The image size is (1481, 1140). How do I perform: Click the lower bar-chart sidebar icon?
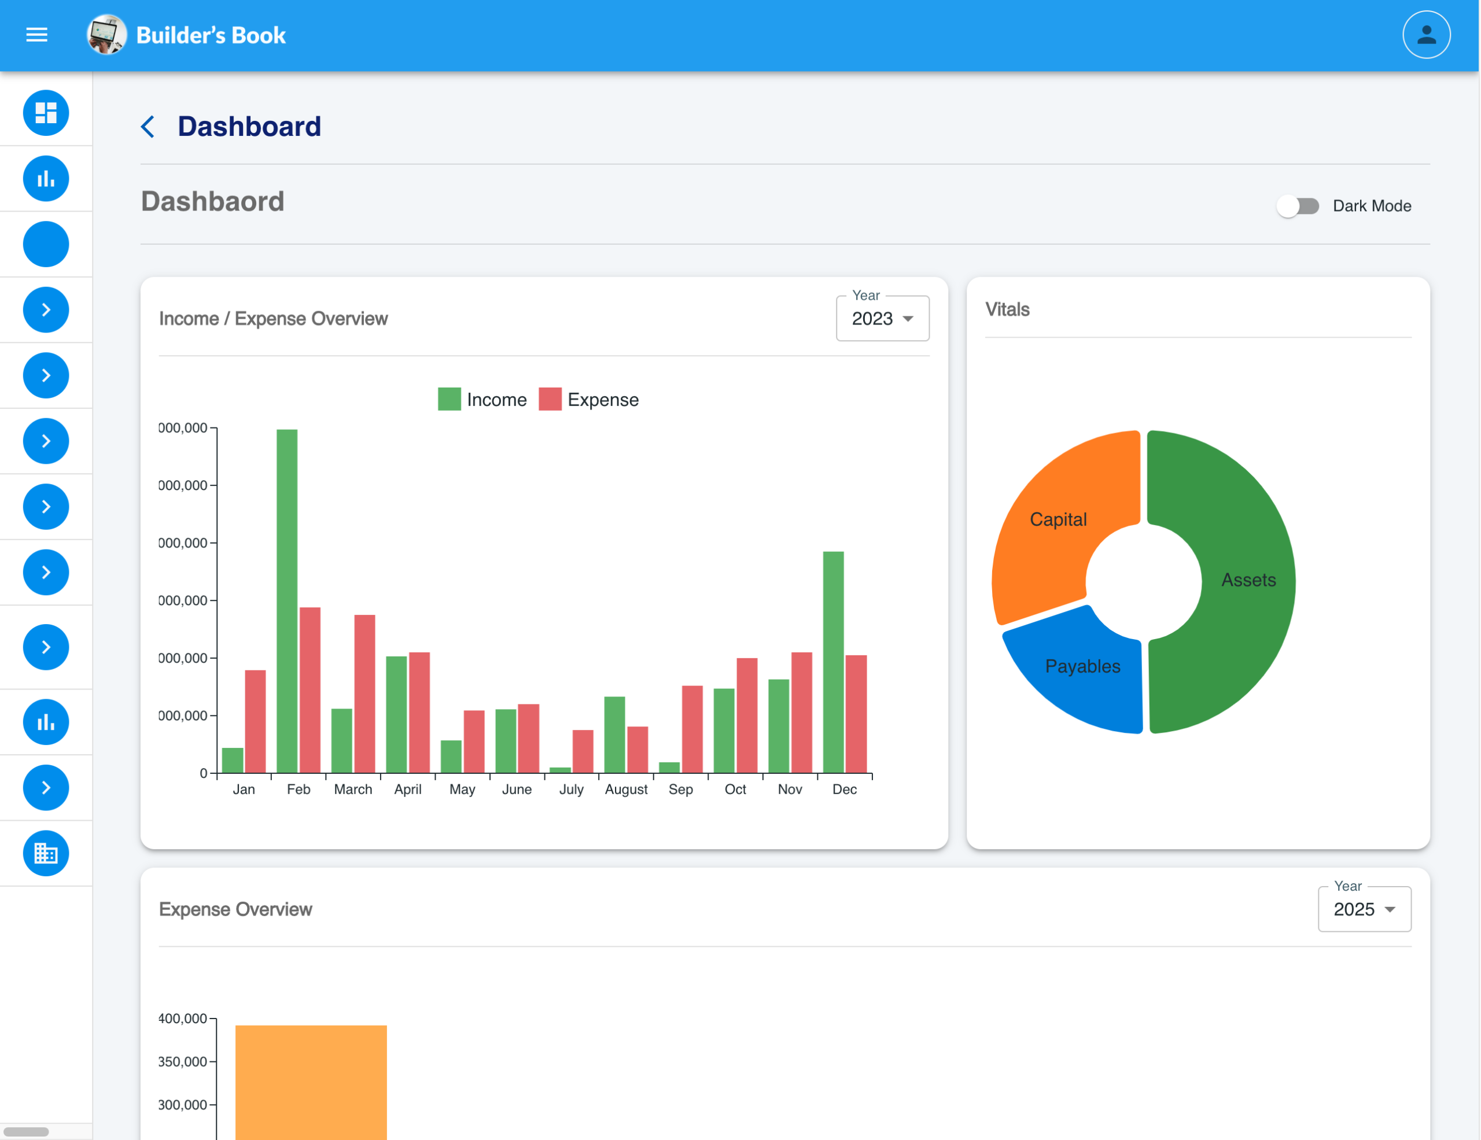[x=46, y=722]
